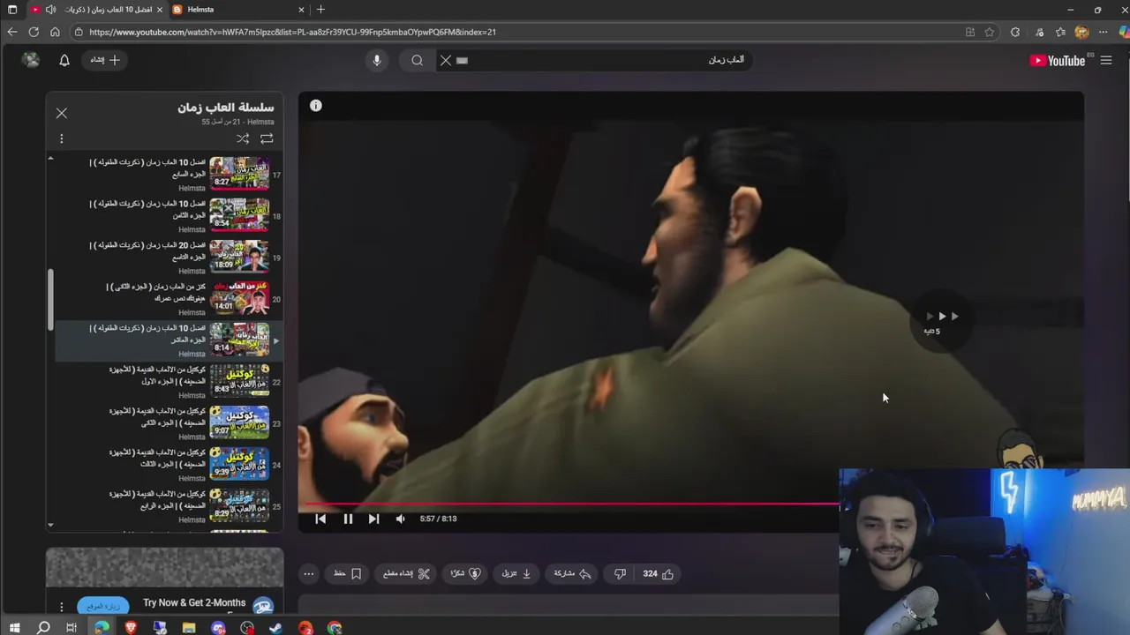Click the playlist scrollbar thumb
Image resolution: width=1130 pixels, height=635 pixels.
pyautogui.click(x=50, y=300)
